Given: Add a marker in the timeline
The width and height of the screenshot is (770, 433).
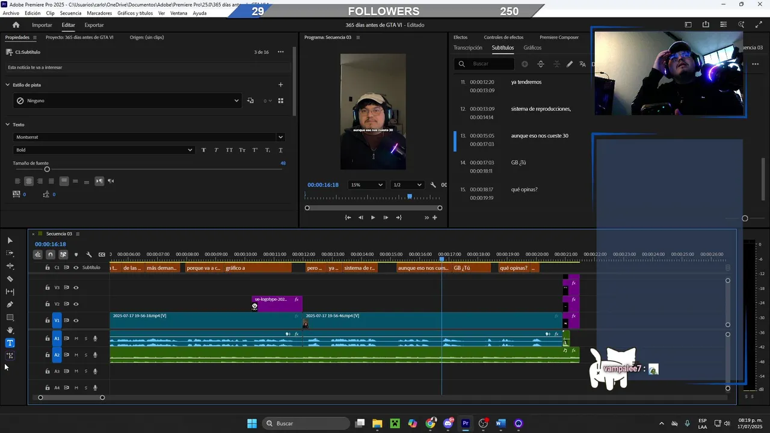Looking at the screenshot, I should tap(76, 254).
